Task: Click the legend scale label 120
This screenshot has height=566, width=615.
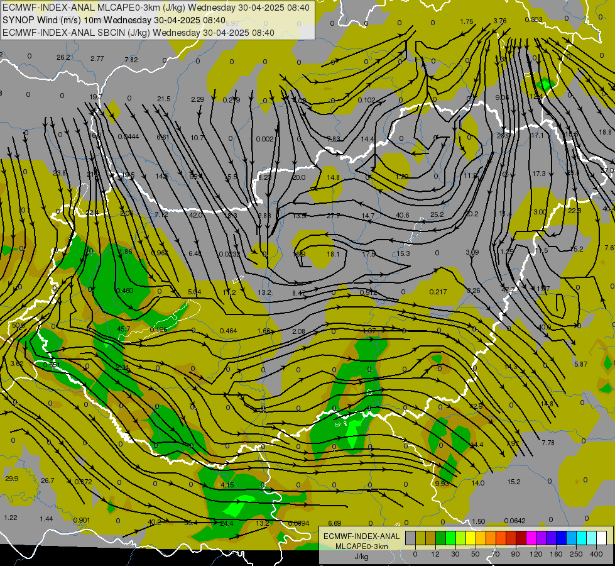Action: (x=536, y=554)
